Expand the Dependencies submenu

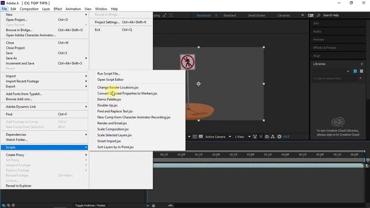click(45, 135)
